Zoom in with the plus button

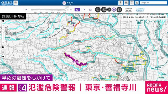coord(3,26)
